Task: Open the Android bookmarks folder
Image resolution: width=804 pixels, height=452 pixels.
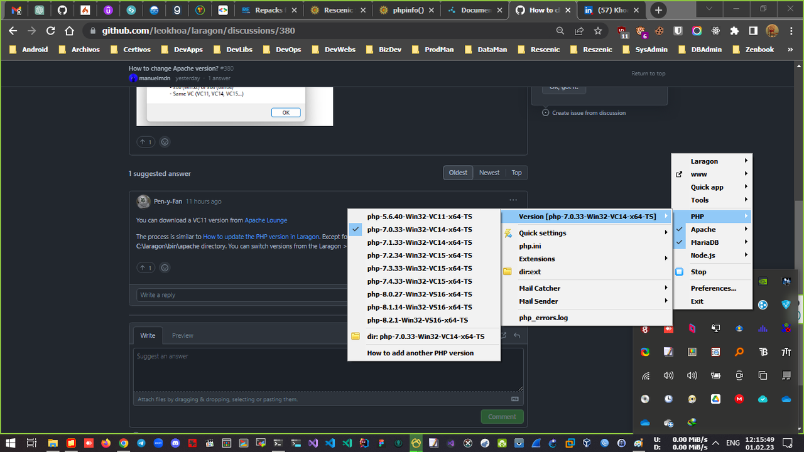Action: tap(30, 50)
